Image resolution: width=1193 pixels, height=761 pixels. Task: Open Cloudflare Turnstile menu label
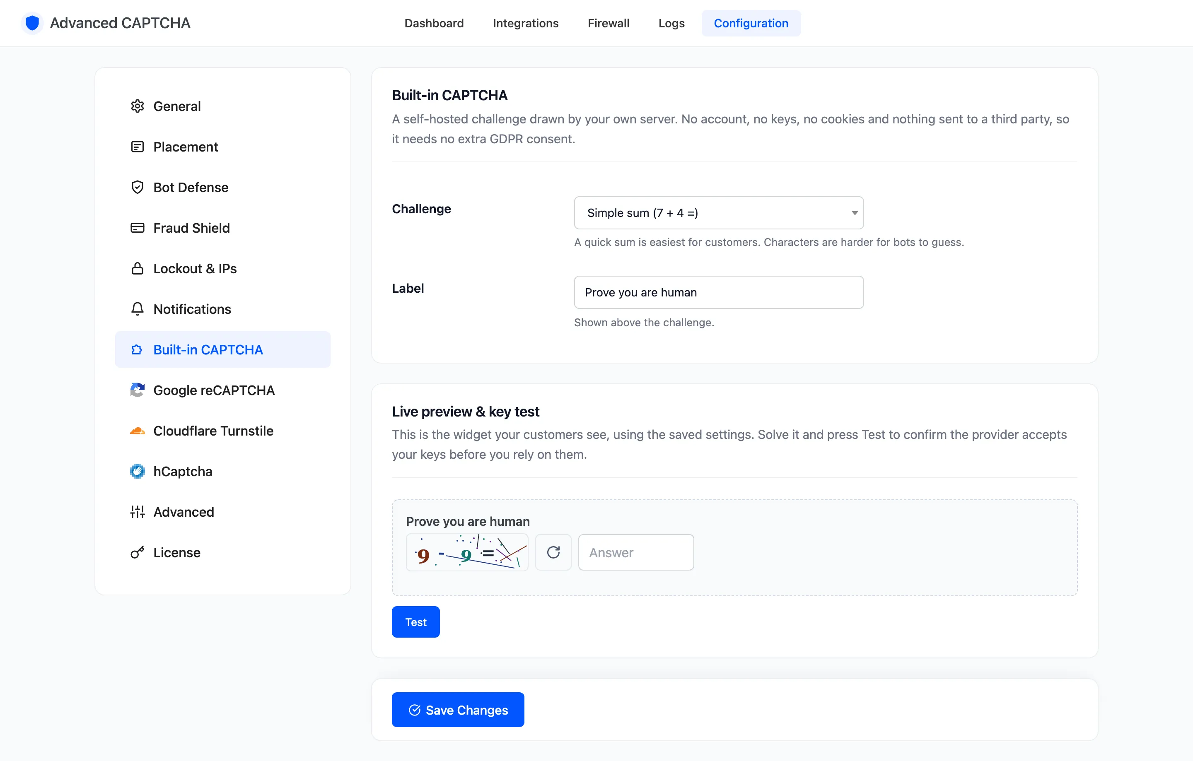pos(213,431)
